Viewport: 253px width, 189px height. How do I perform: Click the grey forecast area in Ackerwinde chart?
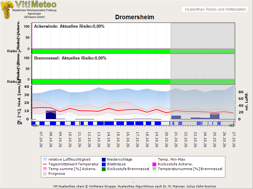tap(203, 36)
